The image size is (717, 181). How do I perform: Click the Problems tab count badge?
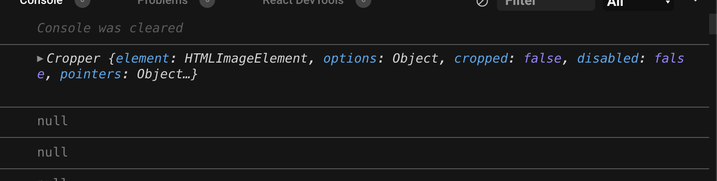coord(207,2)
